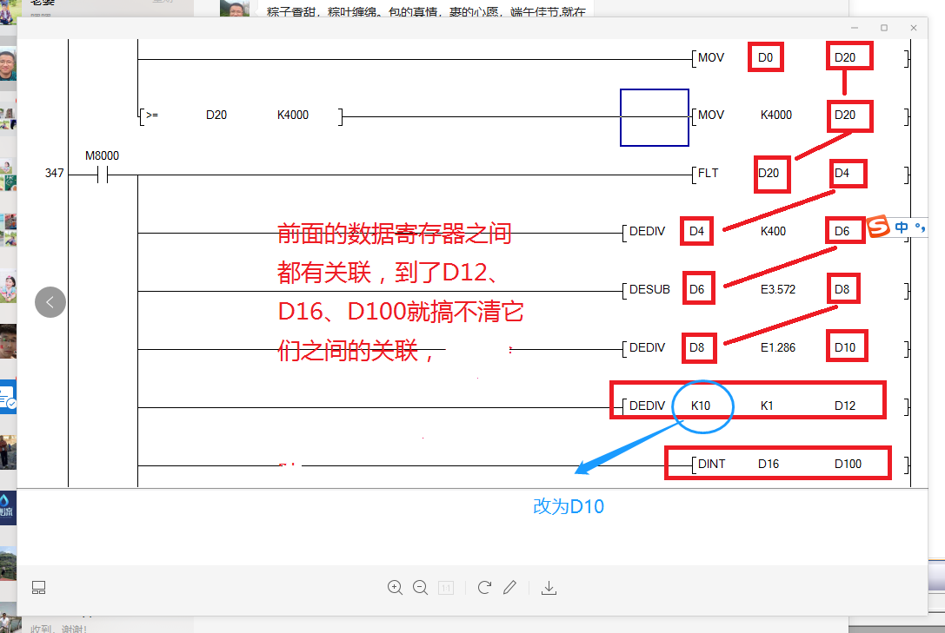Screen dimensions: 945x633
Task: Click the empty blue rectangle in the rung
Action: click(655, 117)
